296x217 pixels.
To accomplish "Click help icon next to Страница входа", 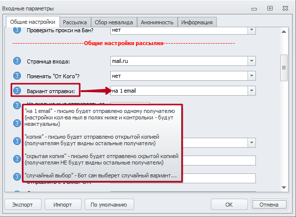I will (17, 61).
